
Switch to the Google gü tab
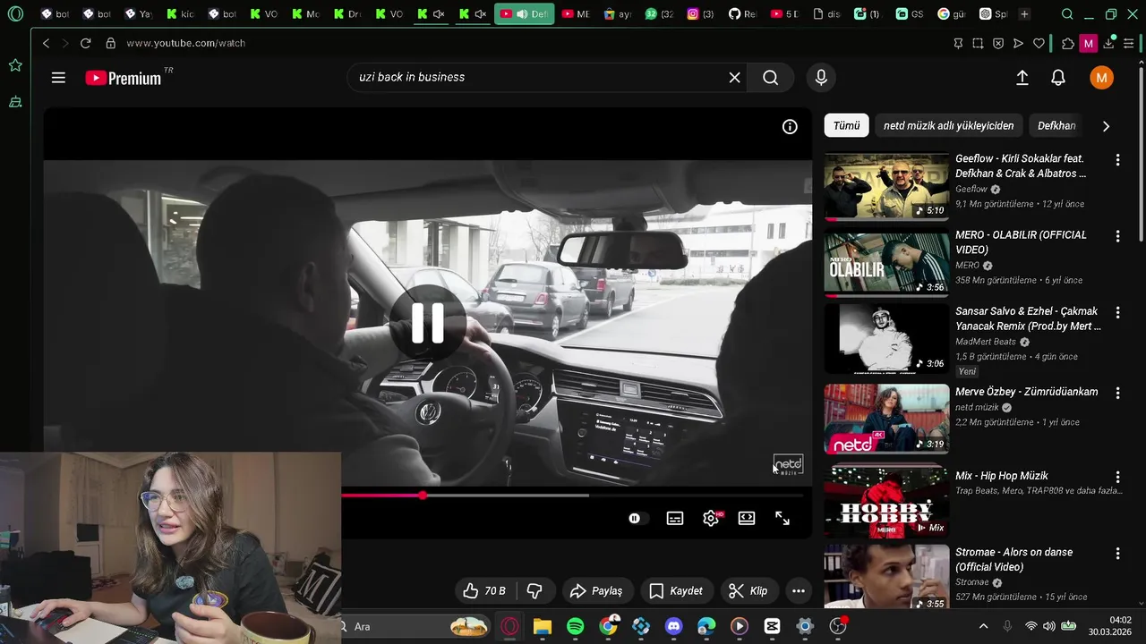[x=952, y=14]
